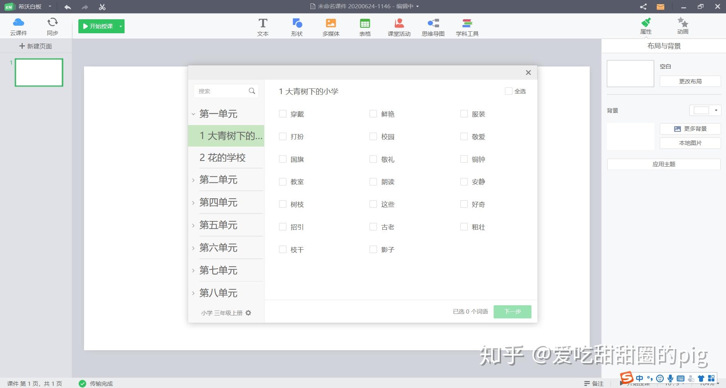Click the redo arrow in title bar
The width and height of the screenshot is (726, 388).
pos(85,7)
